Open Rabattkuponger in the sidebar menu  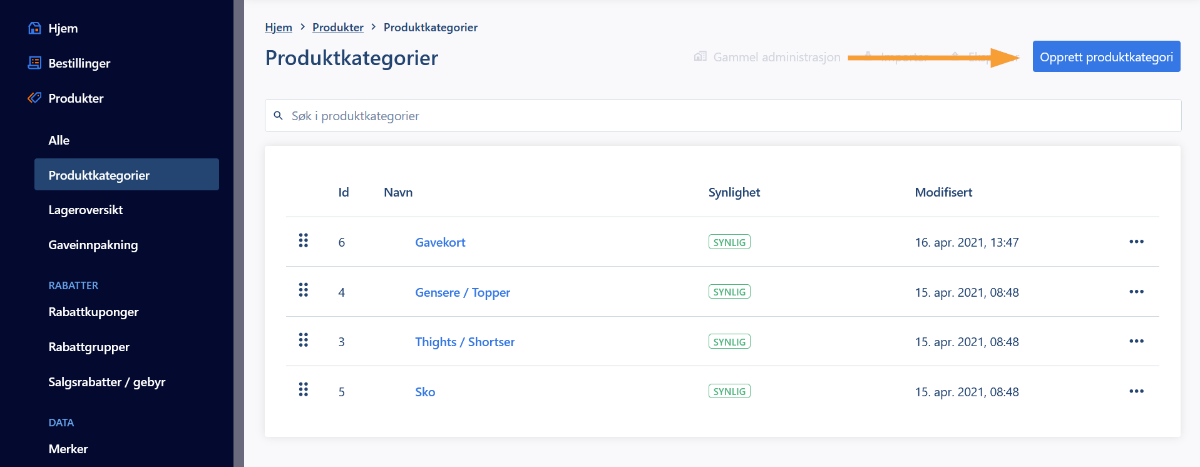pos(94,312)
